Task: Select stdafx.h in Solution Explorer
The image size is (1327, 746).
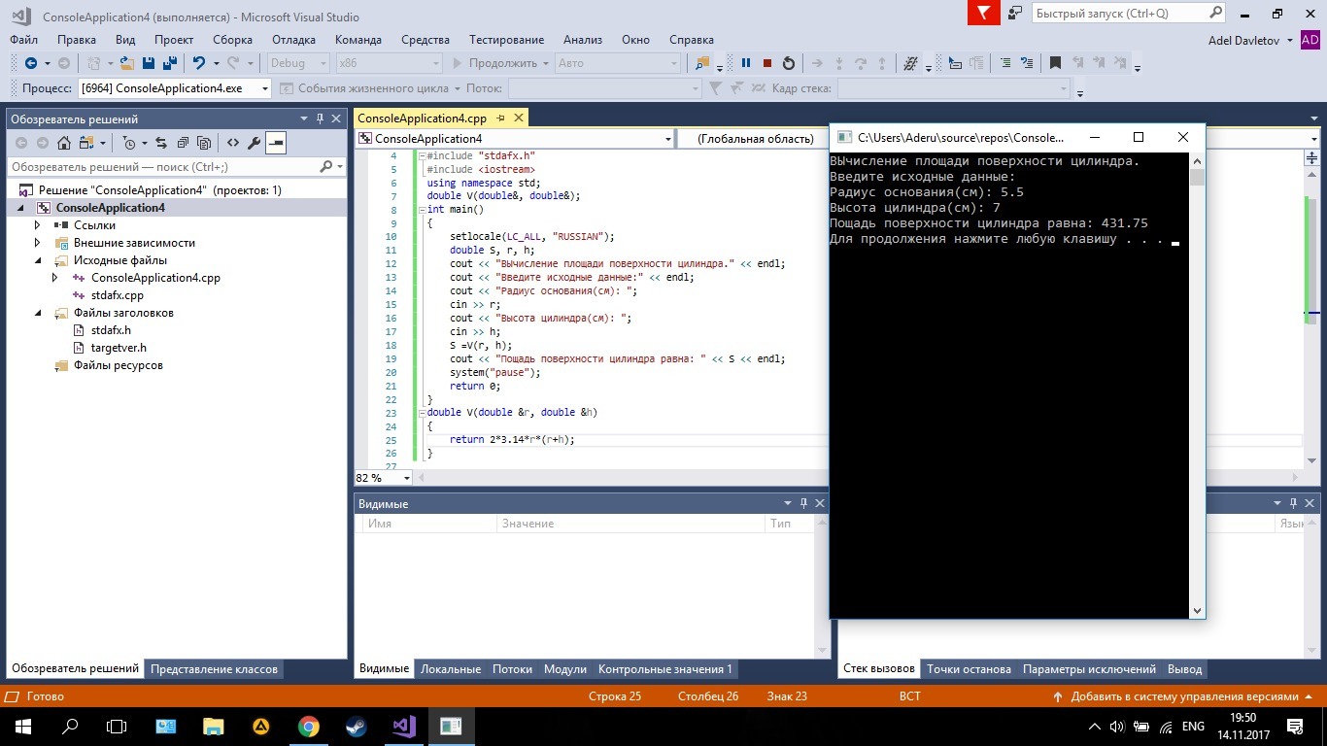Action: 111,330
